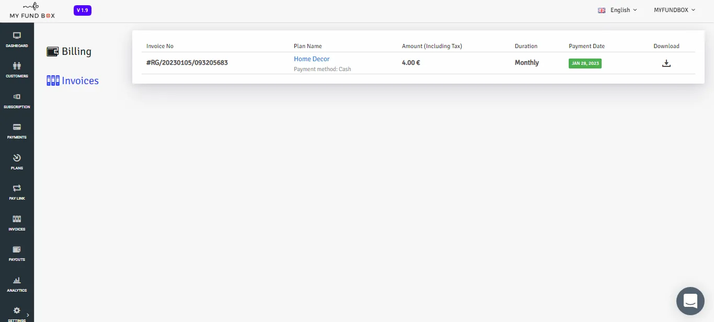Switch to the Billing section

coord(76,51)
